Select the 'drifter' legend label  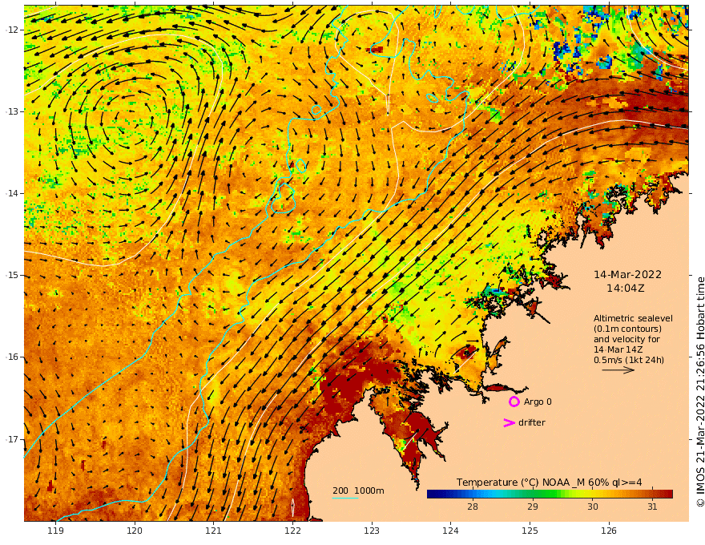[531, 422]
